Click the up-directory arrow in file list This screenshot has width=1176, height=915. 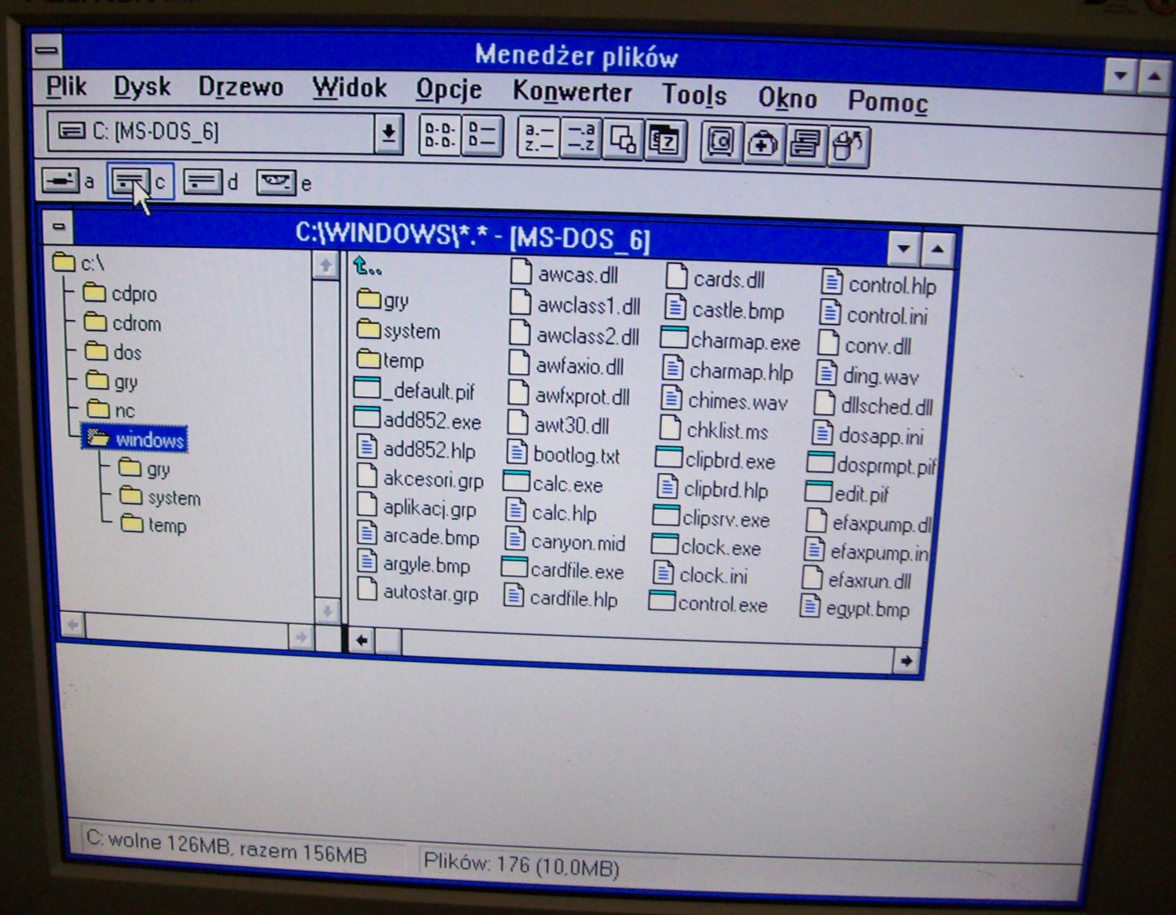[x=368, y=266]
